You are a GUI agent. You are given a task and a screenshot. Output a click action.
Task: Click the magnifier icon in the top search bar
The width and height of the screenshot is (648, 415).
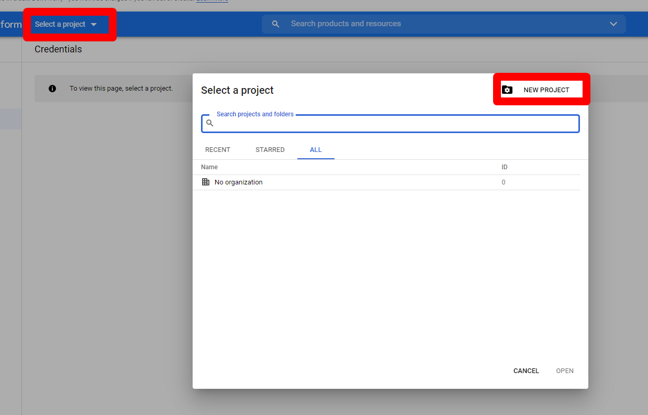coord(276,24)
